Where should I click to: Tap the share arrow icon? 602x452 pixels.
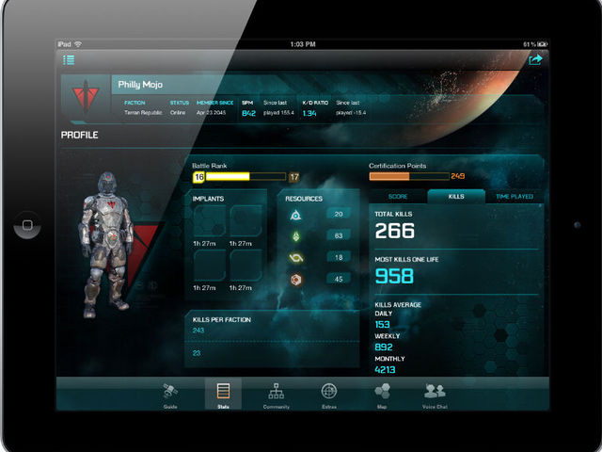click(x=535, y=59)
